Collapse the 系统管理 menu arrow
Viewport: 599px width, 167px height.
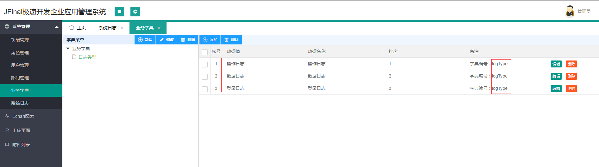(x=57, y=27)
